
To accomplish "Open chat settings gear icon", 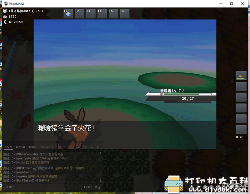I will coord(77,147).
